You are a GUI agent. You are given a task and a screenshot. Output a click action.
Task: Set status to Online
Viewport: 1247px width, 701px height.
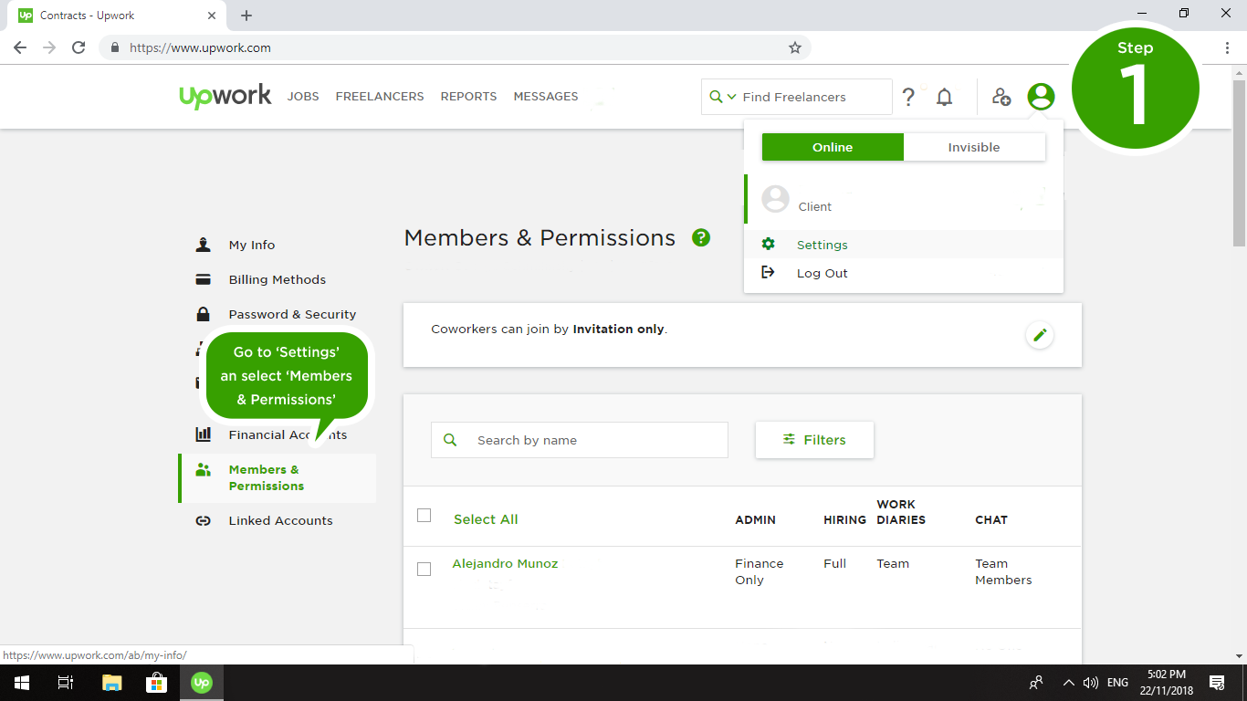(833, 147)
